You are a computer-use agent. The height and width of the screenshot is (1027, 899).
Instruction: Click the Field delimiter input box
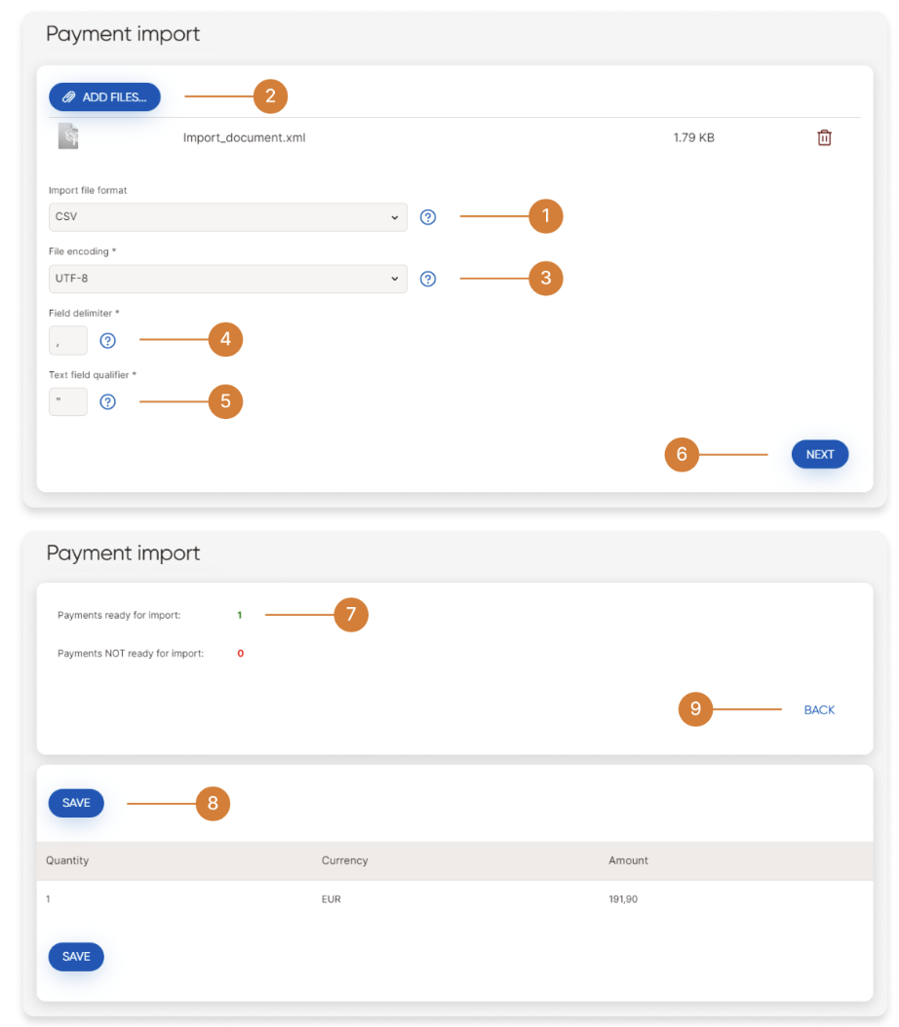[x=67, y=340]
